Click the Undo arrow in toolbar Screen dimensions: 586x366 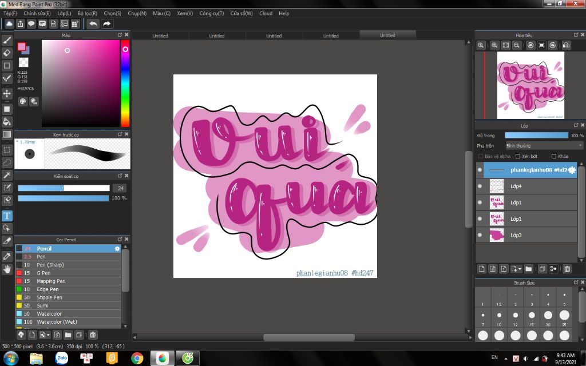tap(93, 23)
